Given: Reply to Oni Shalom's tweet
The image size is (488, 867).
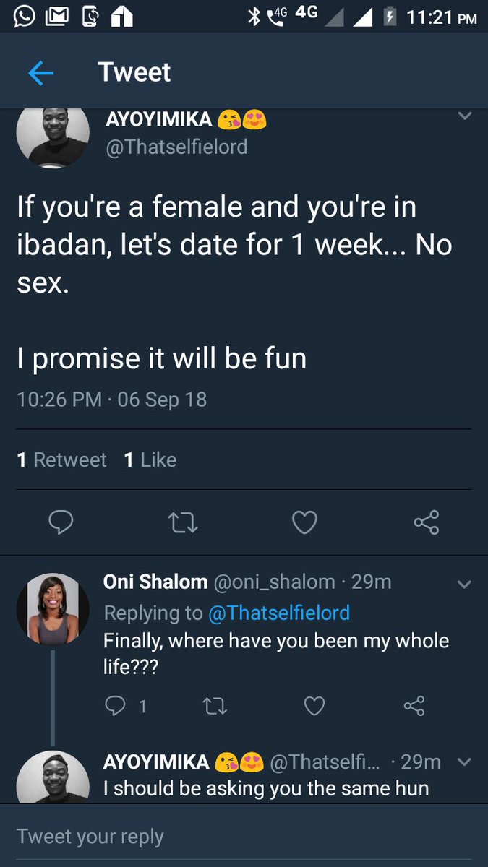Looking at the screenshot, I should point(116,705).
